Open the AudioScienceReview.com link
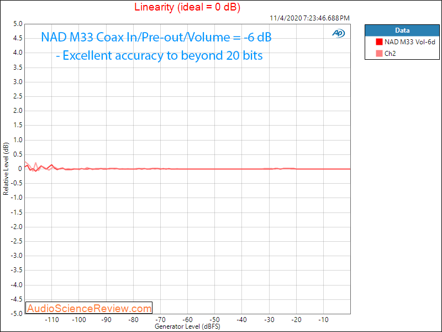Viewport: 442px width, 332px height. (89, 308)
